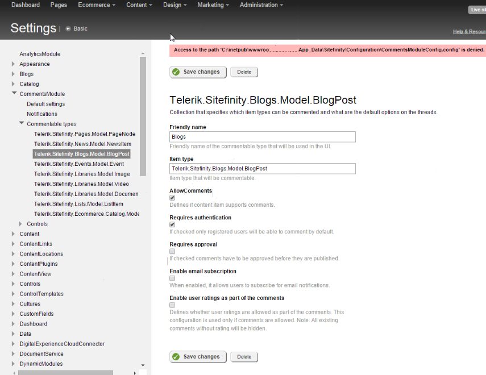
Task: Select the Notifications tree item
Action: tap(42, 114)
